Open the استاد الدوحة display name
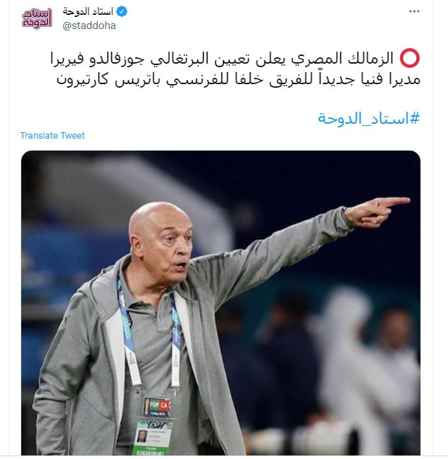This screenshot has width=448, height=459. pos(88,11)
